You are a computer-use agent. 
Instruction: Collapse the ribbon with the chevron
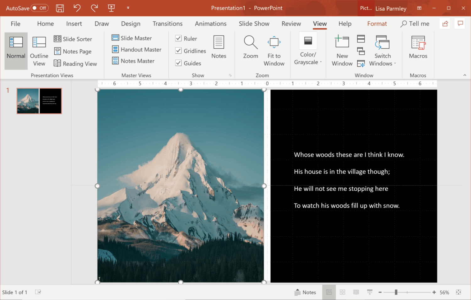(x=465, y=75)
